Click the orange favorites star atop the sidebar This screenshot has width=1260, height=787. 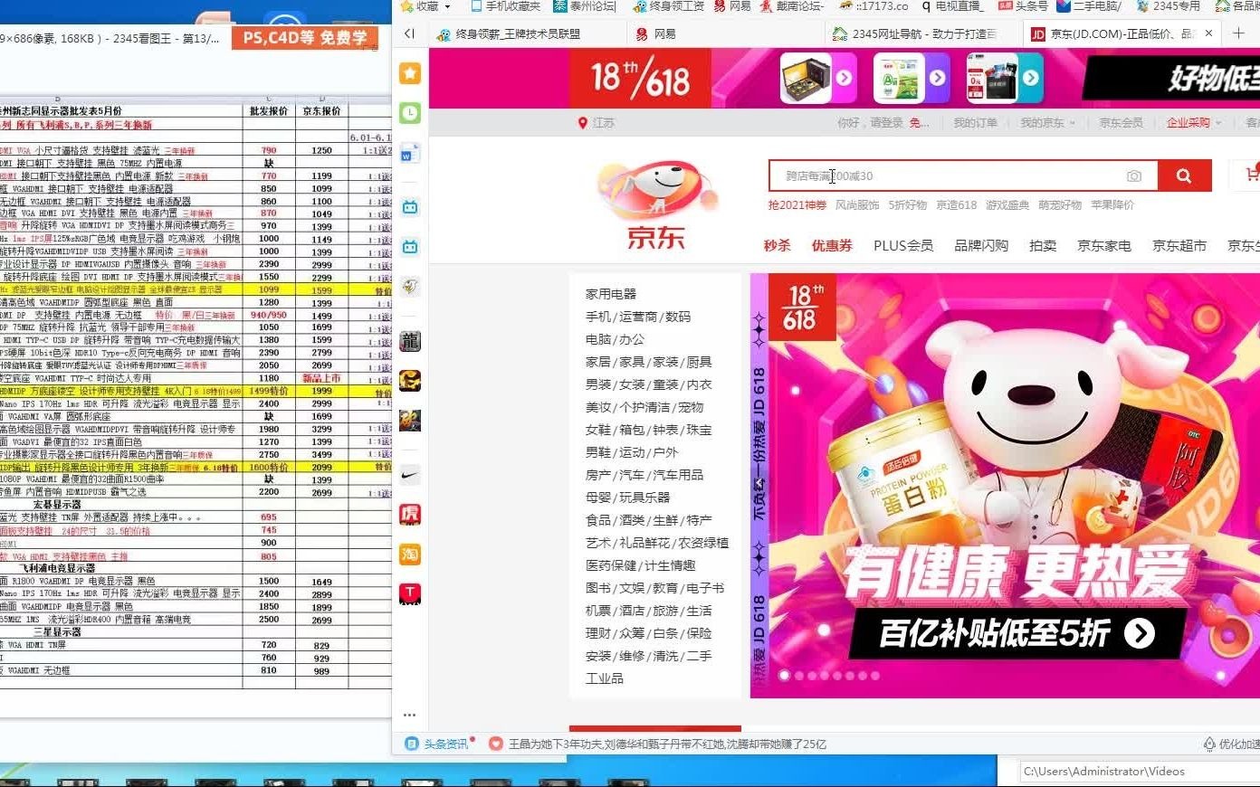410,73
